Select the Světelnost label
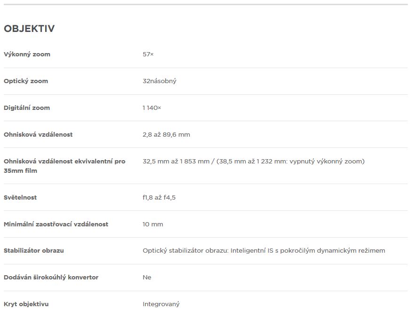 [x=20, y=198]
